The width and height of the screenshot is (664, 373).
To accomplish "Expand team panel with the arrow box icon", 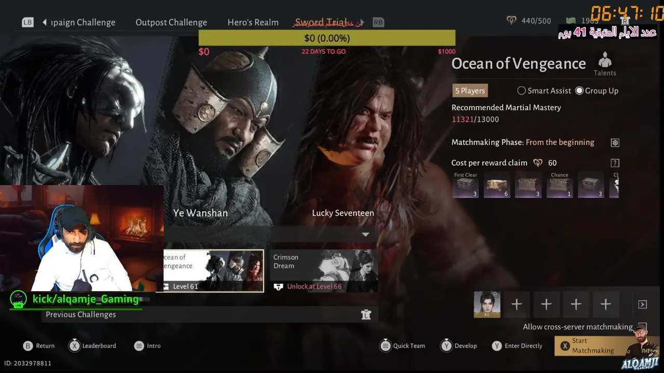I will [x=643, y=305].
